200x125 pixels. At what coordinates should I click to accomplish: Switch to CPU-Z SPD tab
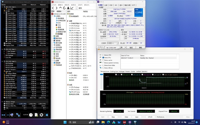click(x=116, y=5)
